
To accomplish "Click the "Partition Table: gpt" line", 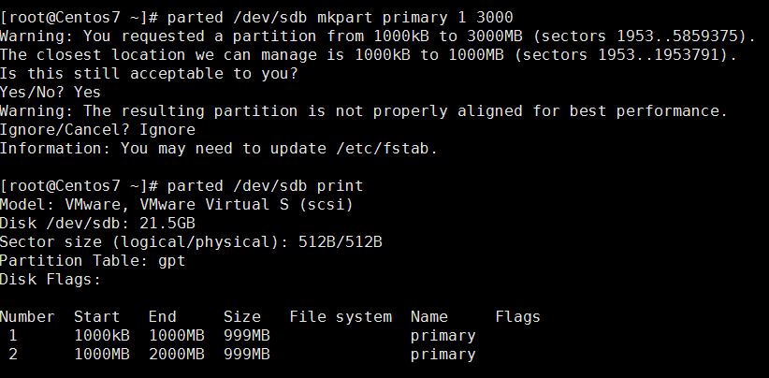I will (93, 260).
